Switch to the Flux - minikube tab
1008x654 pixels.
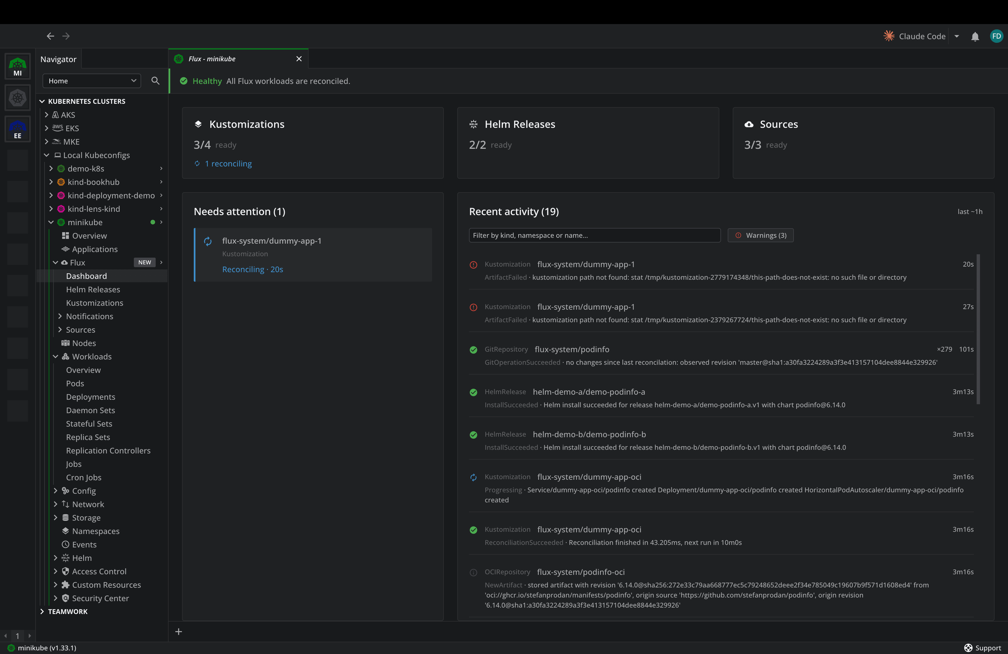(x=238, y=59)
